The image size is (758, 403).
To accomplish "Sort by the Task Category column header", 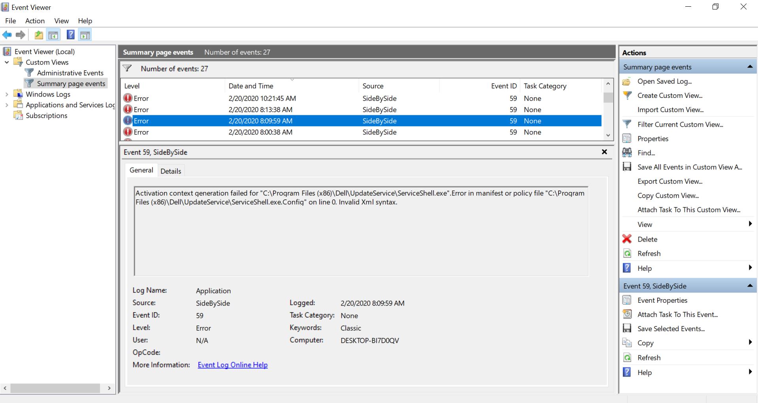I will (x=561, y=86).
